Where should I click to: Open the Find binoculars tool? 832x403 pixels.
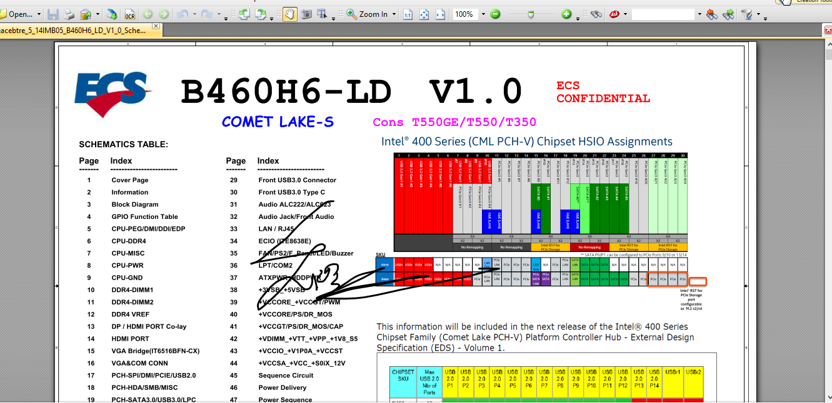point(597,14)
